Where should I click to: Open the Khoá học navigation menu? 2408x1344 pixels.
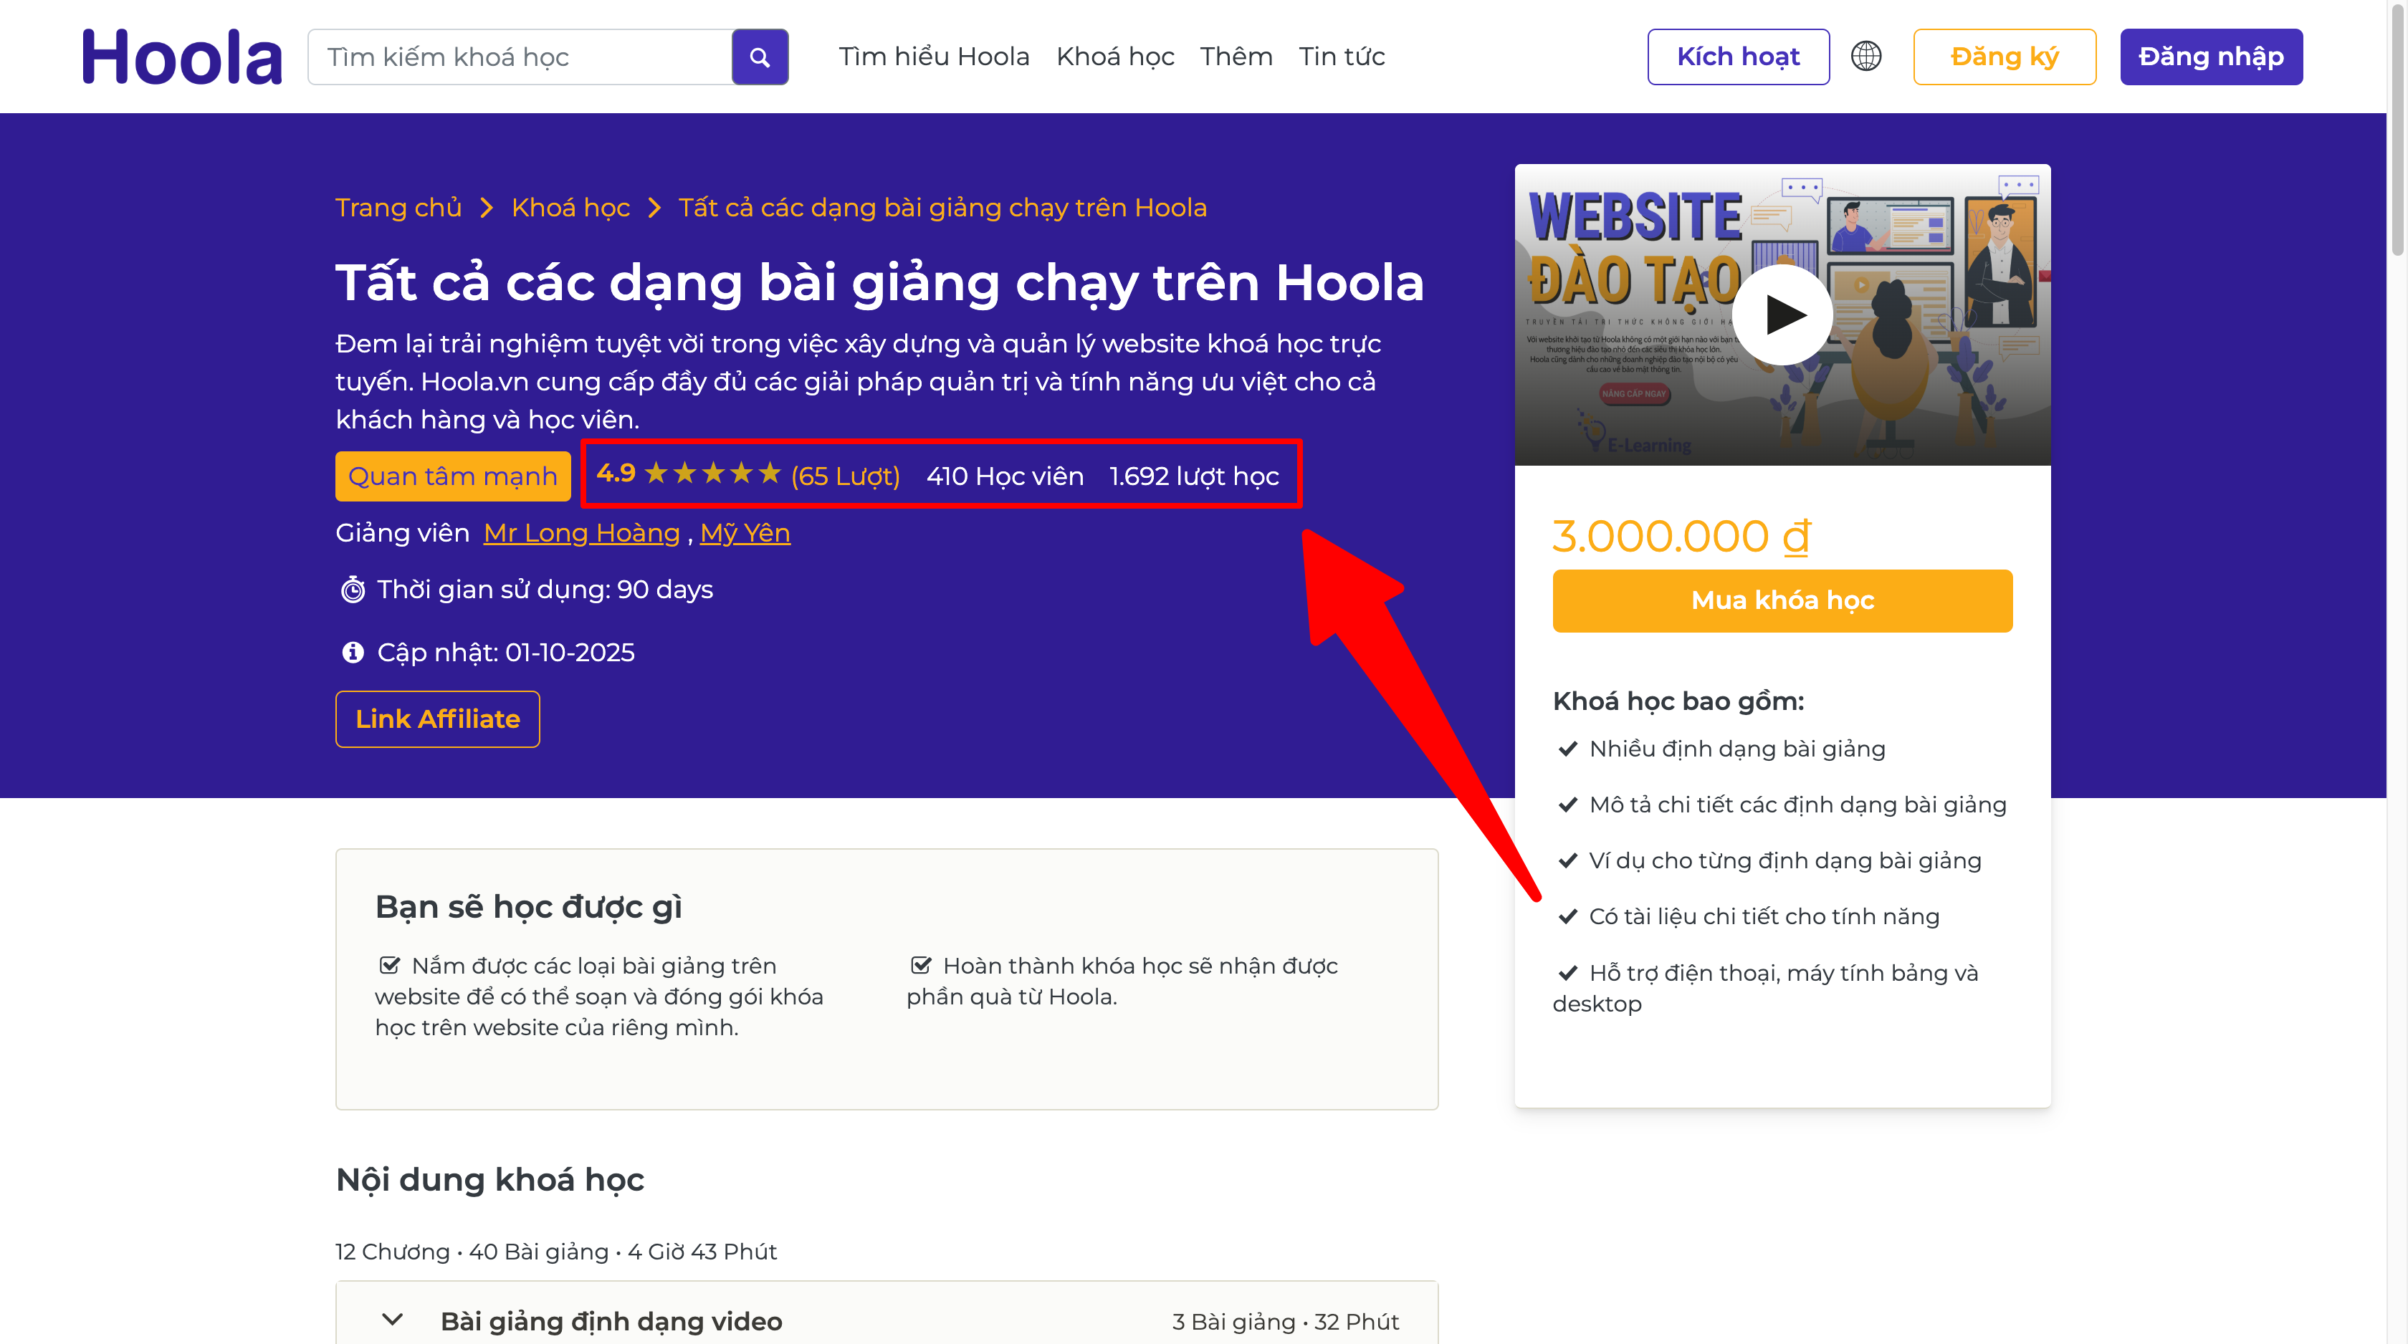(x=1114, y=57)
